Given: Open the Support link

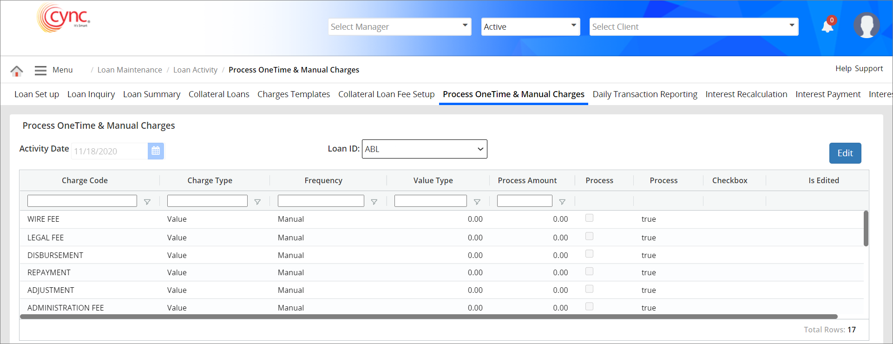Looking at the screenshot, I should tap(868, 69).
